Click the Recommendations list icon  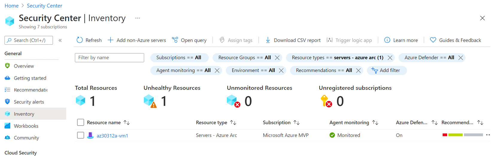tap(7, 89)
